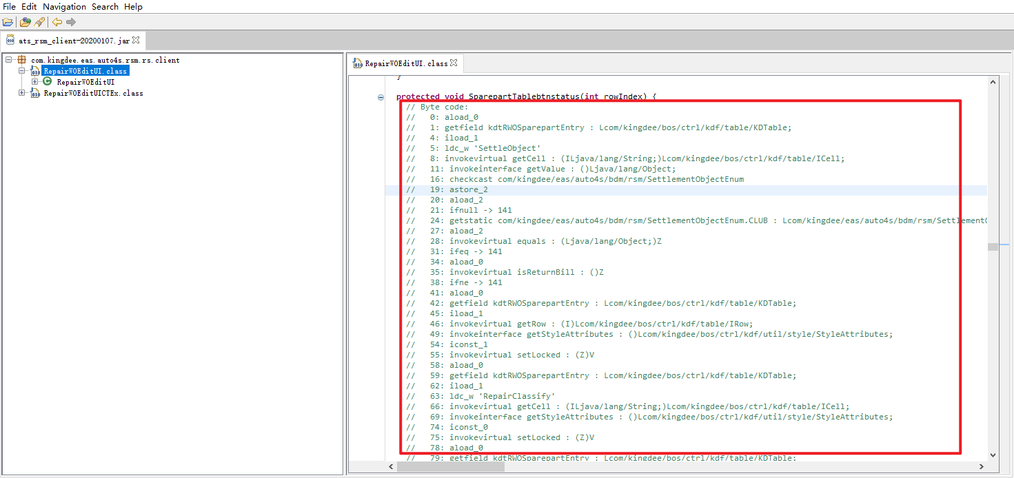This screenshot has width=1014, height=478.
Task: Open the Navigation menu
Action: [x=64, y=7]
